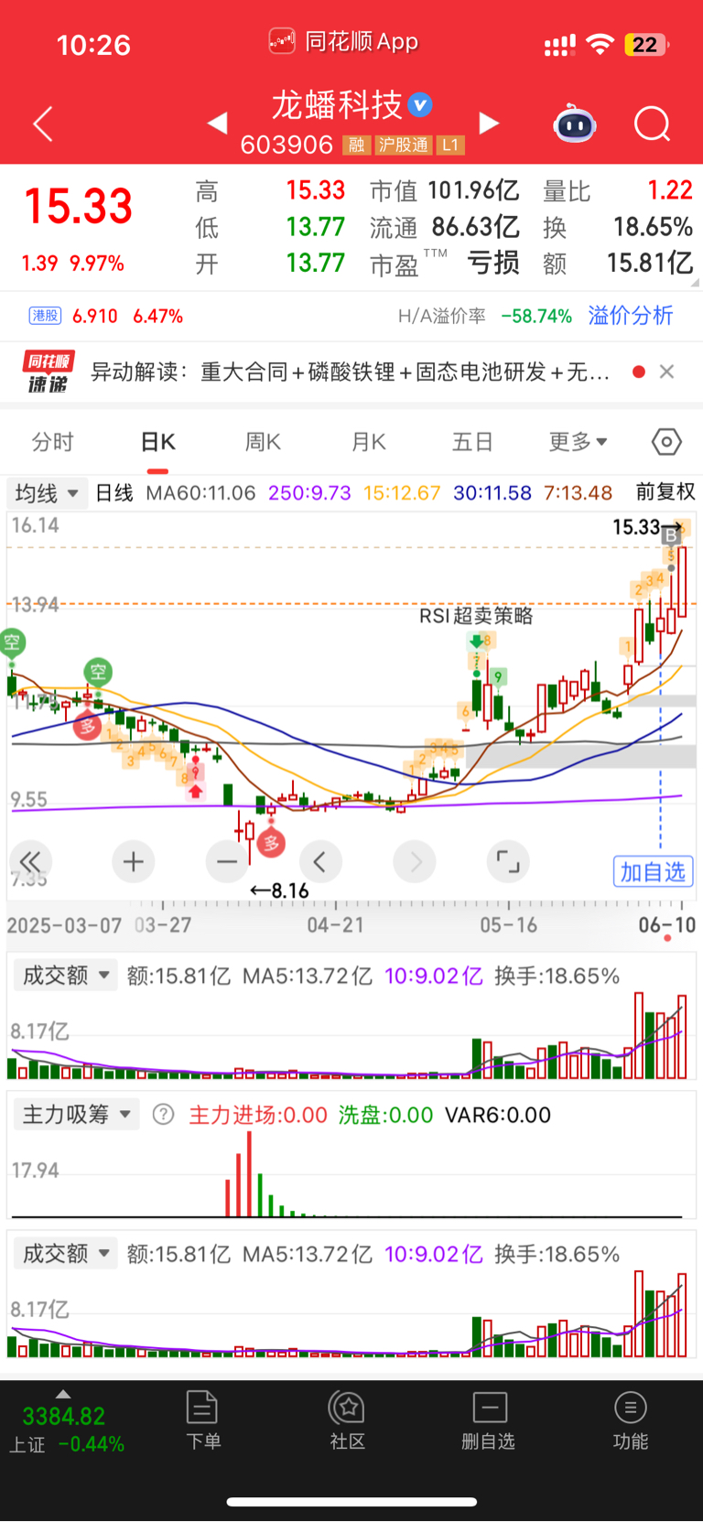The height and width of the screenshot is (1522, 703).
Task: Tap the 量比 1.22 value
Action: (x=618, y=190)
